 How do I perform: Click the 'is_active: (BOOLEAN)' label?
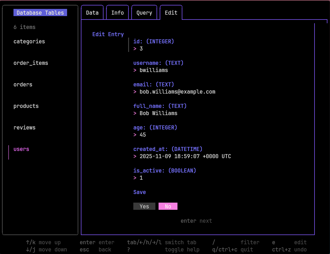165,170
